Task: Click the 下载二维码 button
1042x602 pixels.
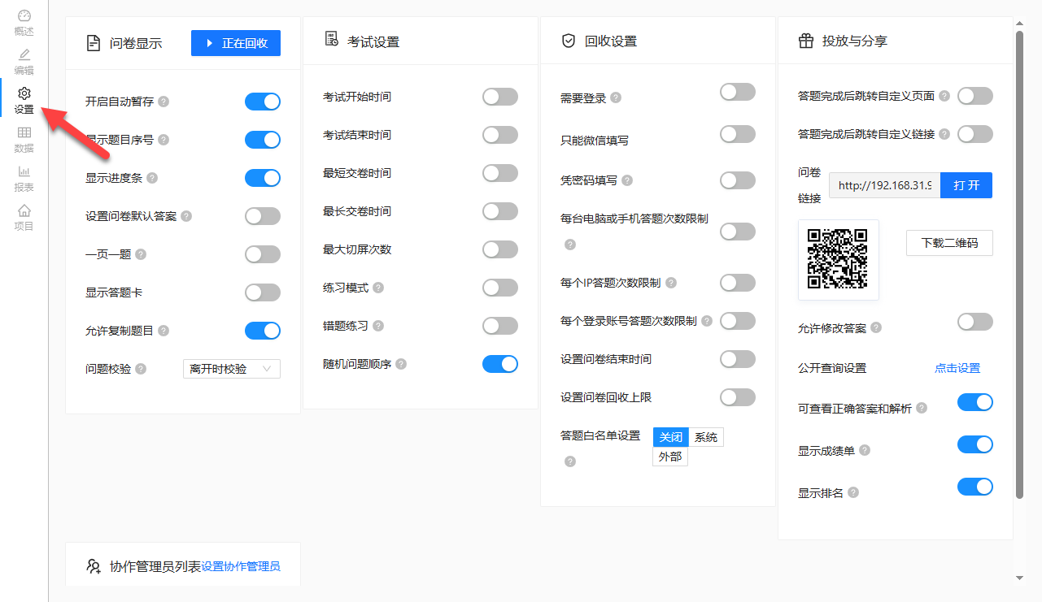Action: pos(949,243)
